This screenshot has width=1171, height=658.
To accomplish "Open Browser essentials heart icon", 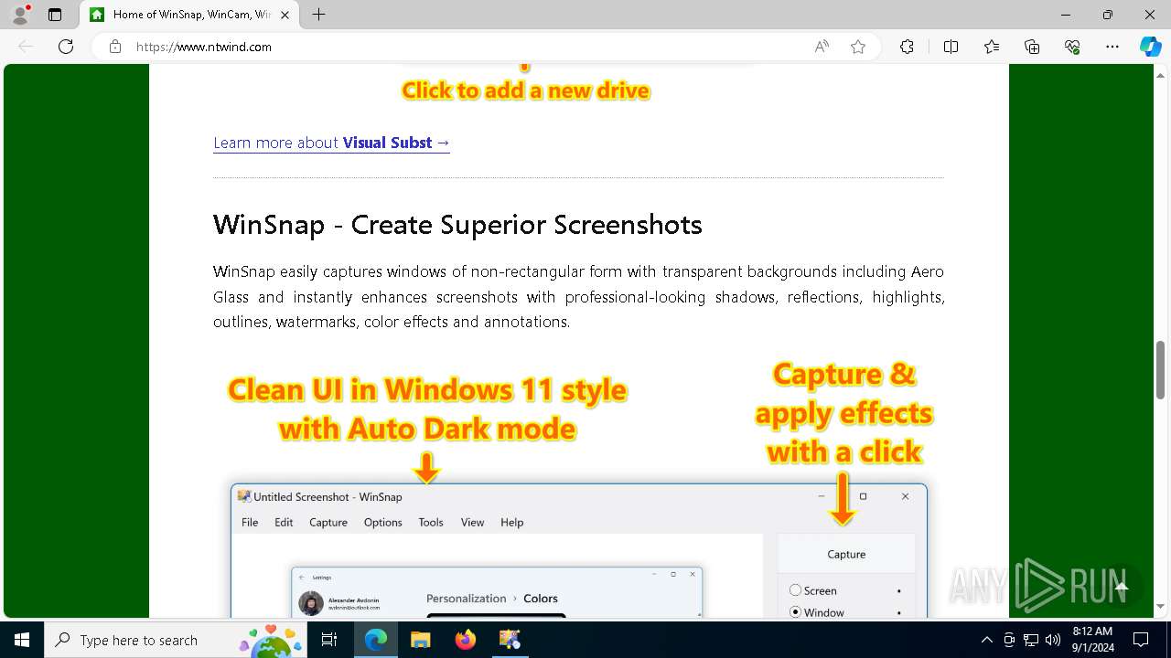I will [1072, 47].
